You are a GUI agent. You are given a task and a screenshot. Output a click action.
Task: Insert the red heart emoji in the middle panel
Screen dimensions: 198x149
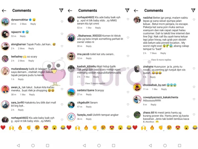point(69,127)
